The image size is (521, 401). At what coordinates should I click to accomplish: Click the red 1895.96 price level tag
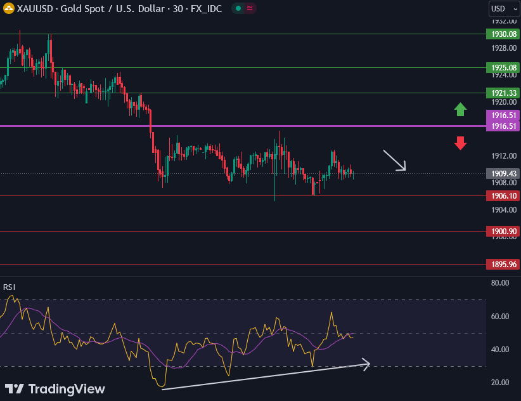pyautogui.click(x=503, y=264)
